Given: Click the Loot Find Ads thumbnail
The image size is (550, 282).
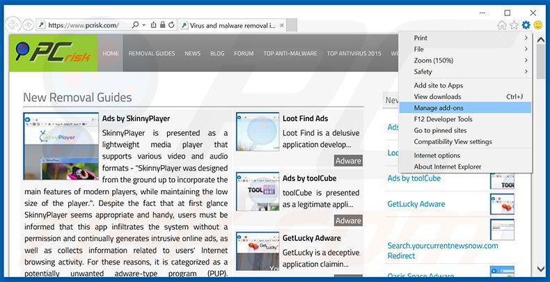Looking at the screenshot, I should coord(258,132).
